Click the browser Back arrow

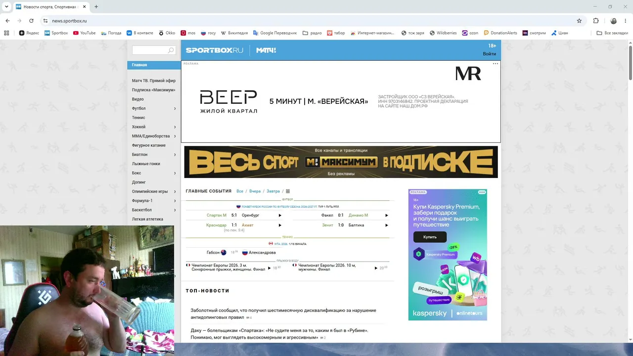point(7,21)
